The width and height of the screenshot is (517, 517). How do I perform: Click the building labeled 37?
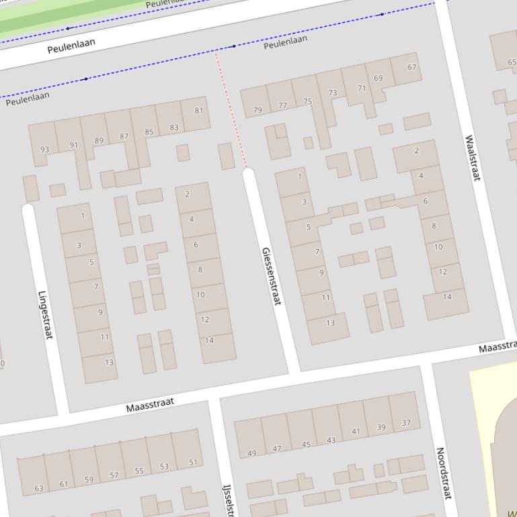point(405,422)
